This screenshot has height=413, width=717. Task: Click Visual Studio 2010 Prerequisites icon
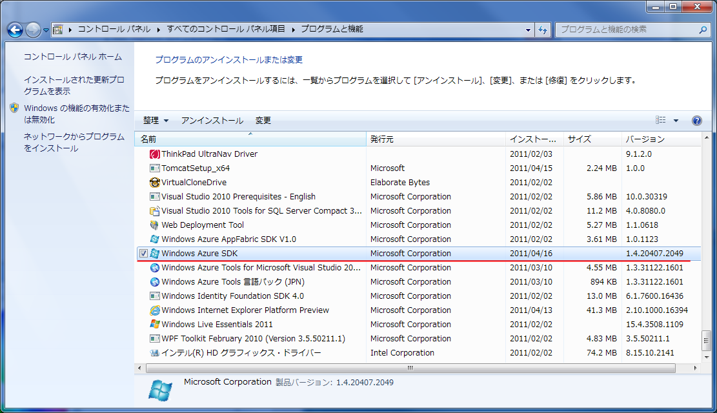tap(154, 197)
